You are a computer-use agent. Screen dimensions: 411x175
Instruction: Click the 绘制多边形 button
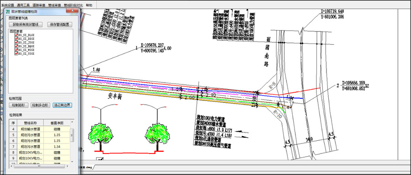coord(40,105)
